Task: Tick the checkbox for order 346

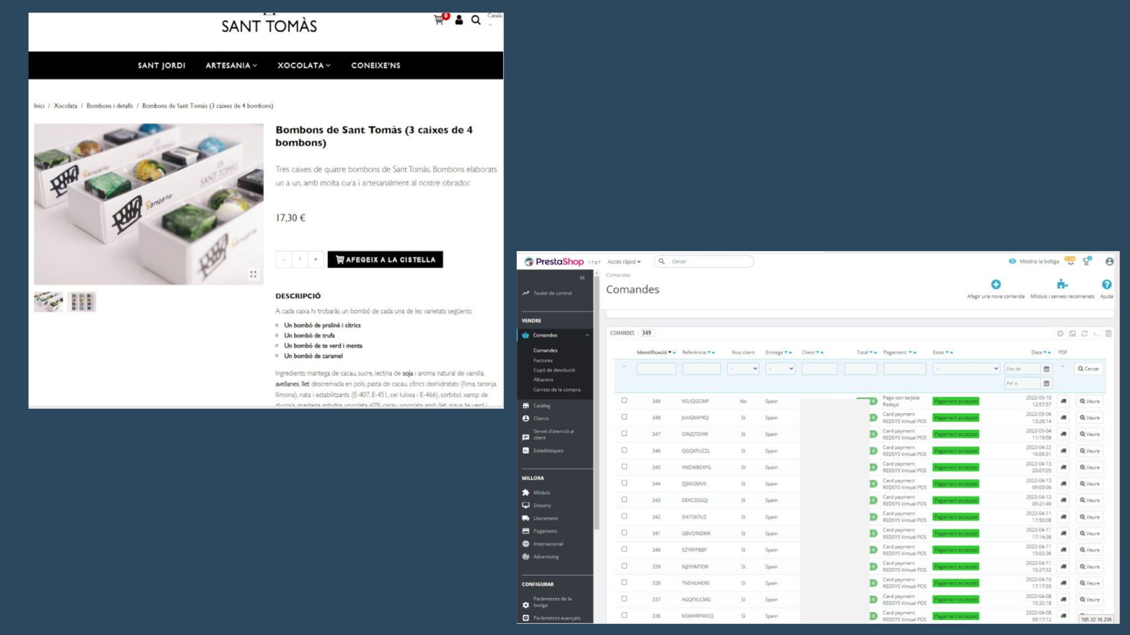Action: [x=624, y=450]
